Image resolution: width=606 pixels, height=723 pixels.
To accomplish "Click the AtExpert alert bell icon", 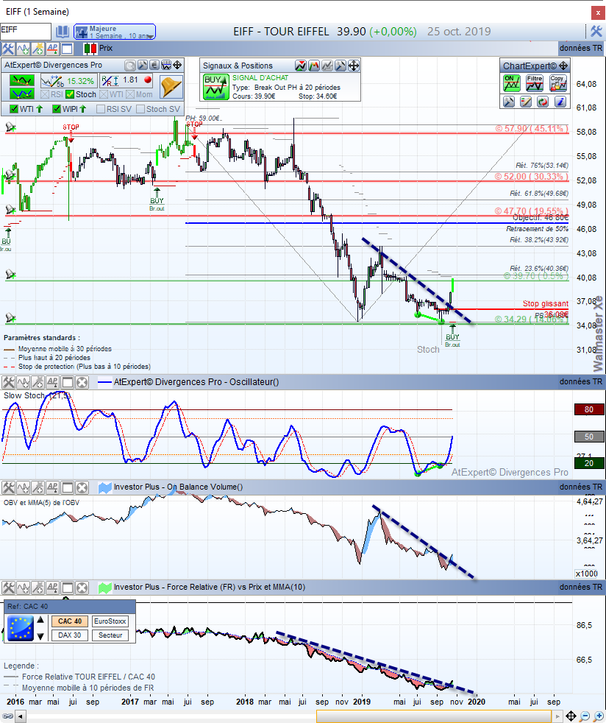I will click(x=171, y=87).
